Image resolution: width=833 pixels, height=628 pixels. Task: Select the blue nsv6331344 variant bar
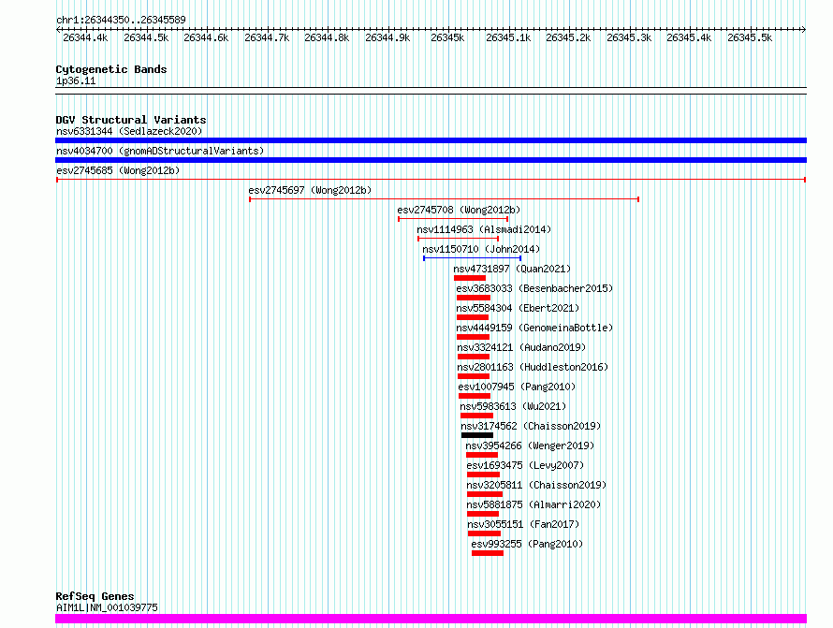click(x=431, y=140)
